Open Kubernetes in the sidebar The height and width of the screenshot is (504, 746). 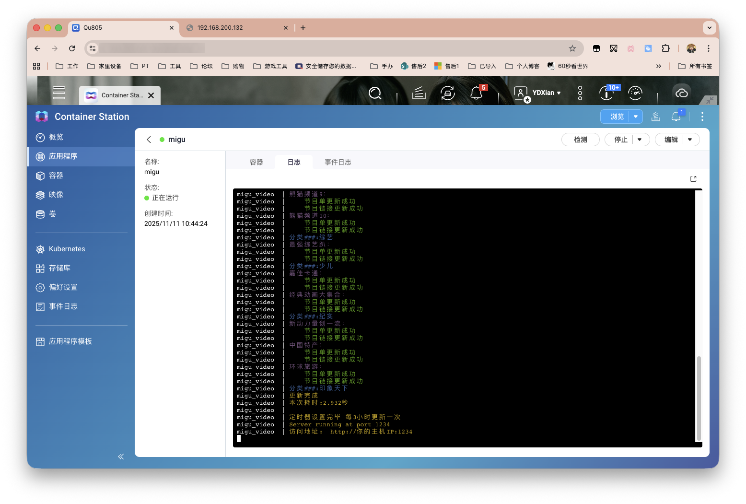pos(67,249)
